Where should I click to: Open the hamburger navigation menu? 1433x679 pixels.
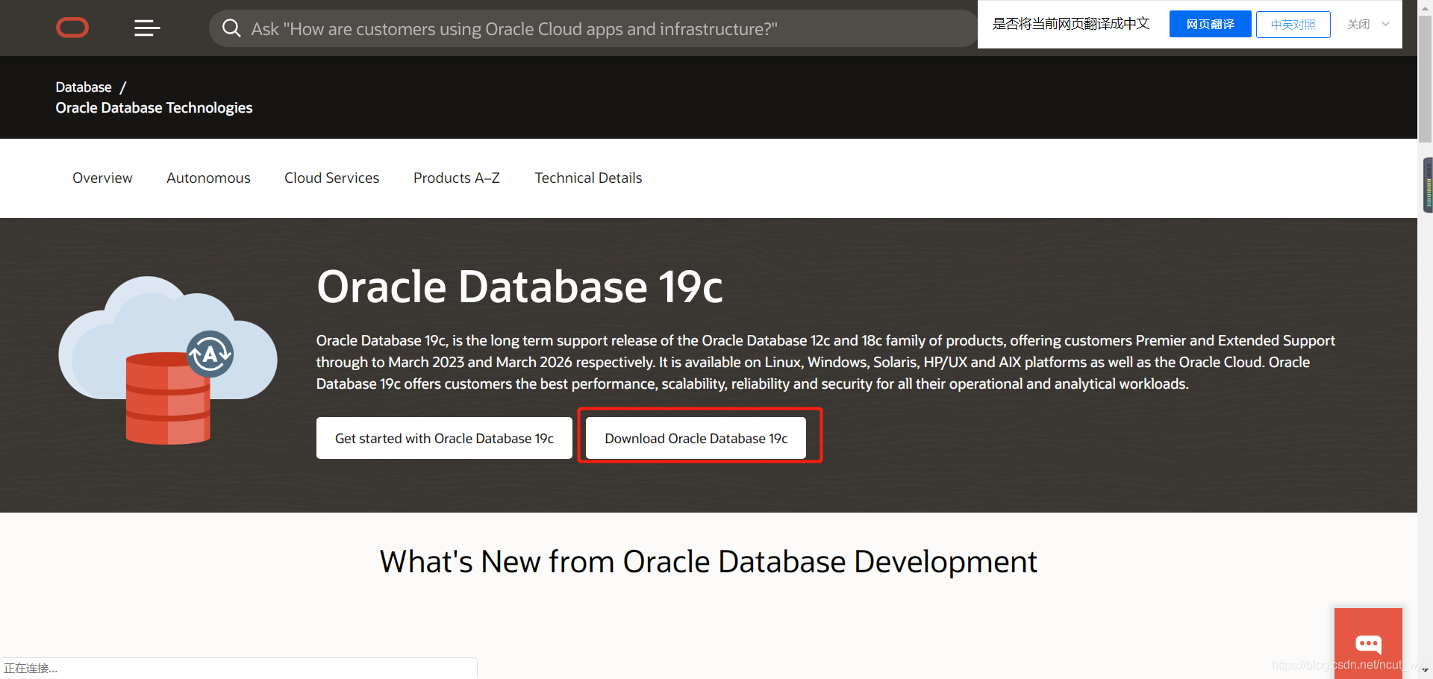tap(147, 28)
